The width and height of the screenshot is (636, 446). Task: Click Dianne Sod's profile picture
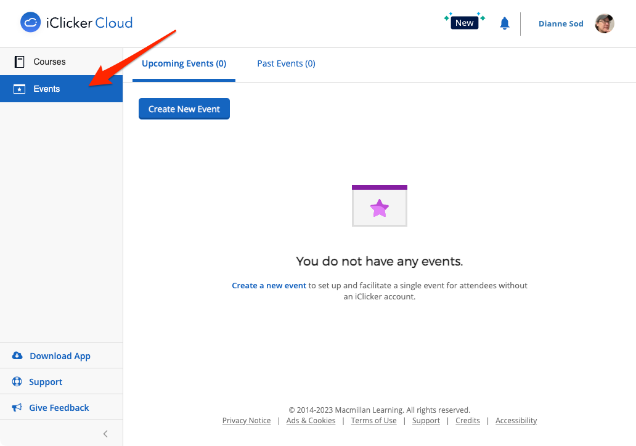pyautogui.click(x=605, y=23)
